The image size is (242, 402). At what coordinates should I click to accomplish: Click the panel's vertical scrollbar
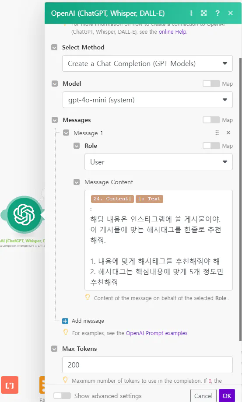240,199
